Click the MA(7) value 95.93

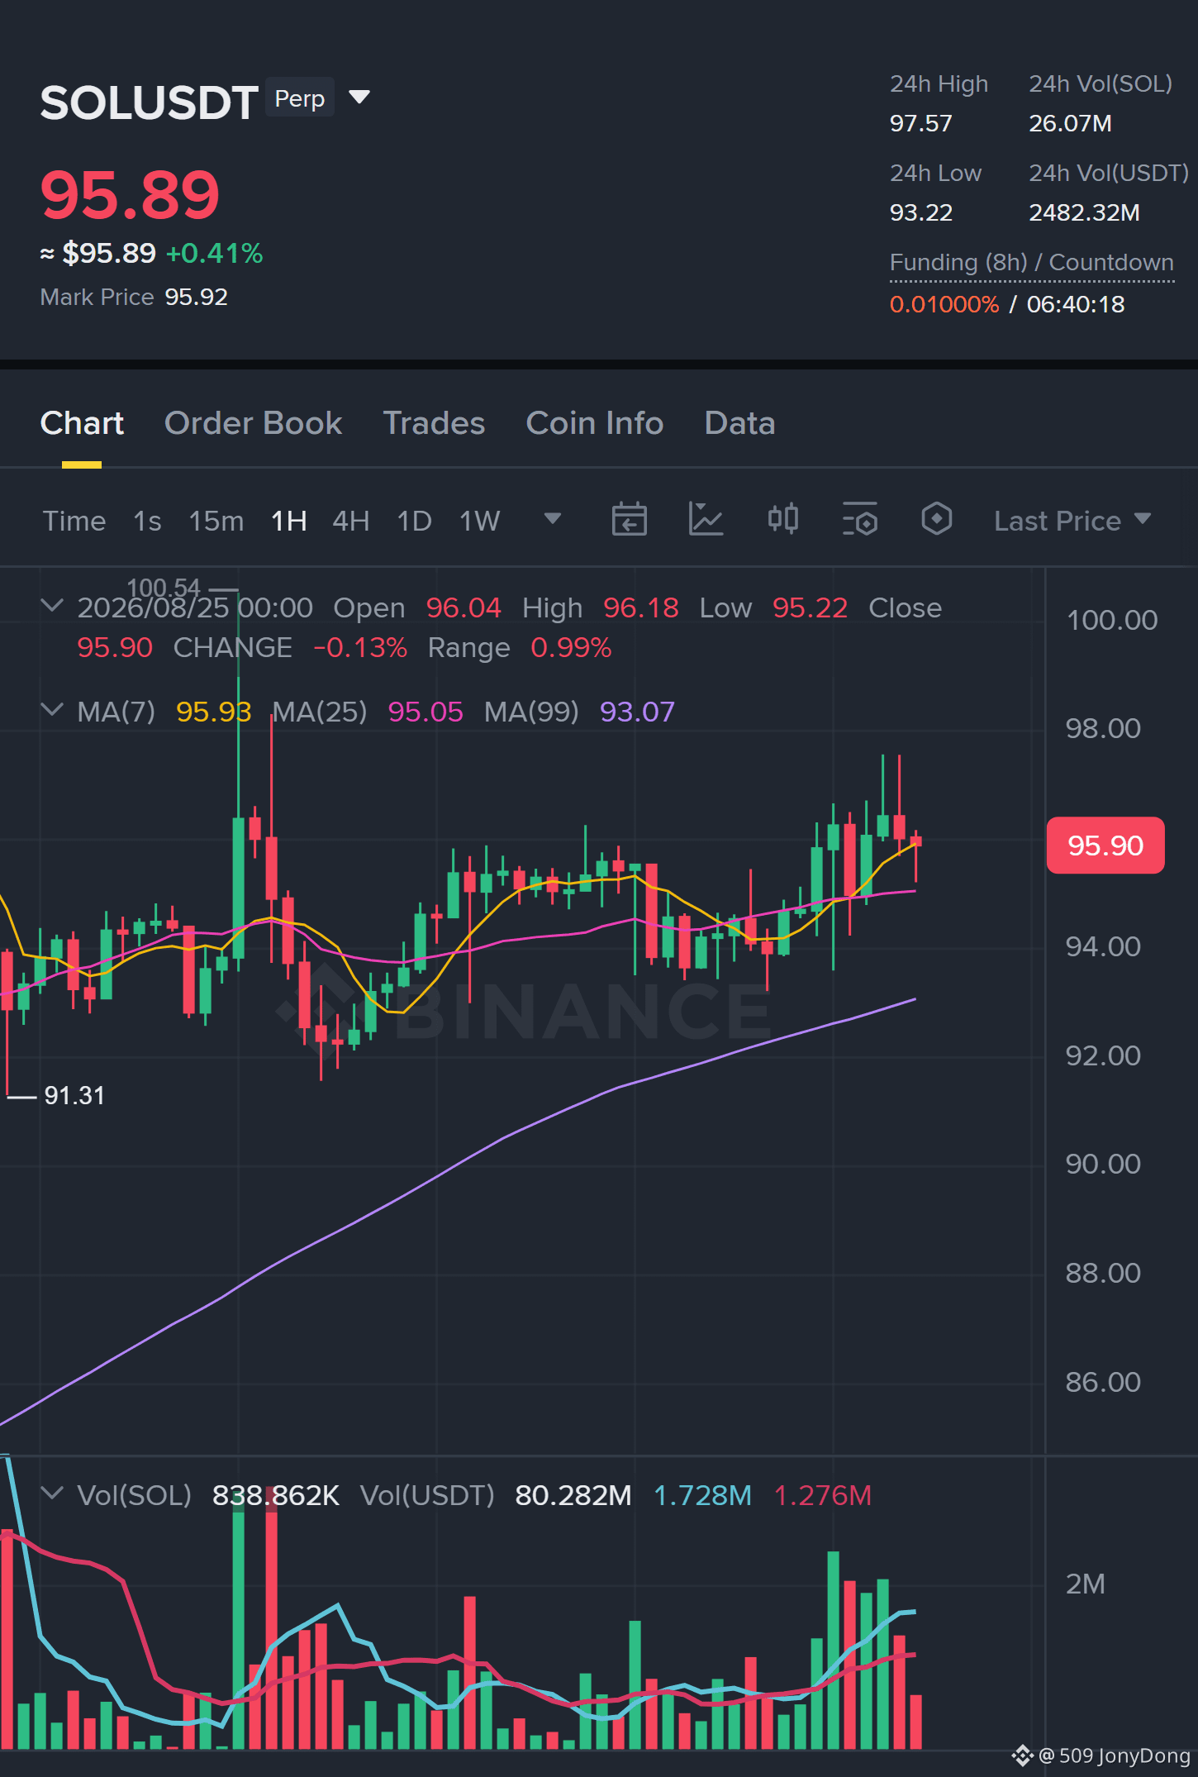tap(213, 712)
